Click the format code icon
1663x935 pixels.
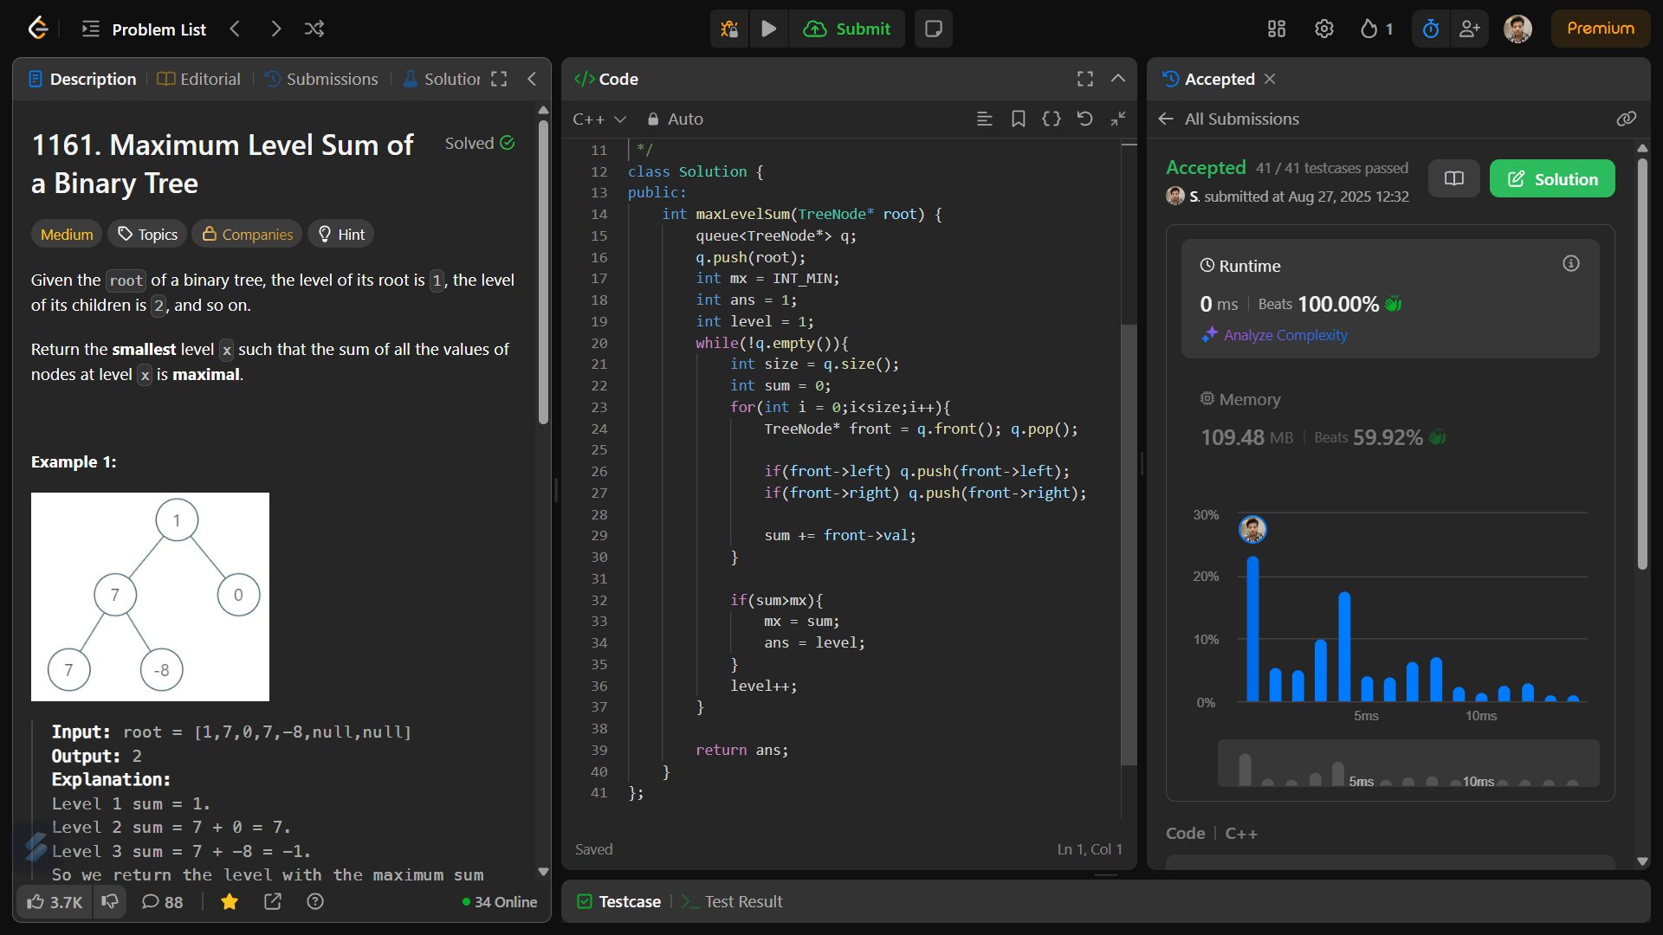pos(1051,119)
